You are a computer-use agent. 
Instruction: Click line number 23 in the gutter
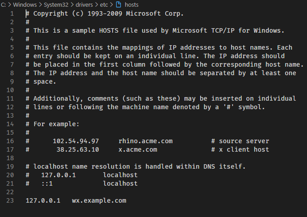click(10, 200)
